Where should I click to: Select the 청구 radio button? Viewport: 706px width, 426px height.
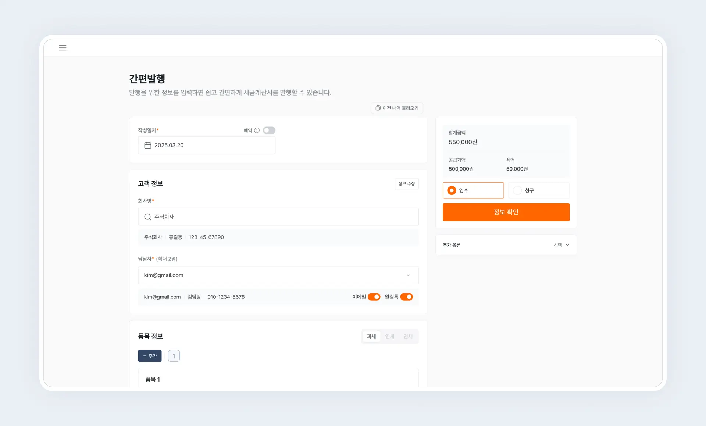coord(518,190)
